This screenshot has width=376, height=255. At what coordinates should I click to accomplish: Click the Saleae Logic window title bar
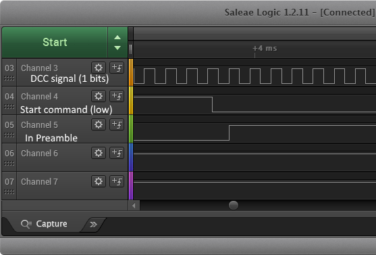pos(188,12)
